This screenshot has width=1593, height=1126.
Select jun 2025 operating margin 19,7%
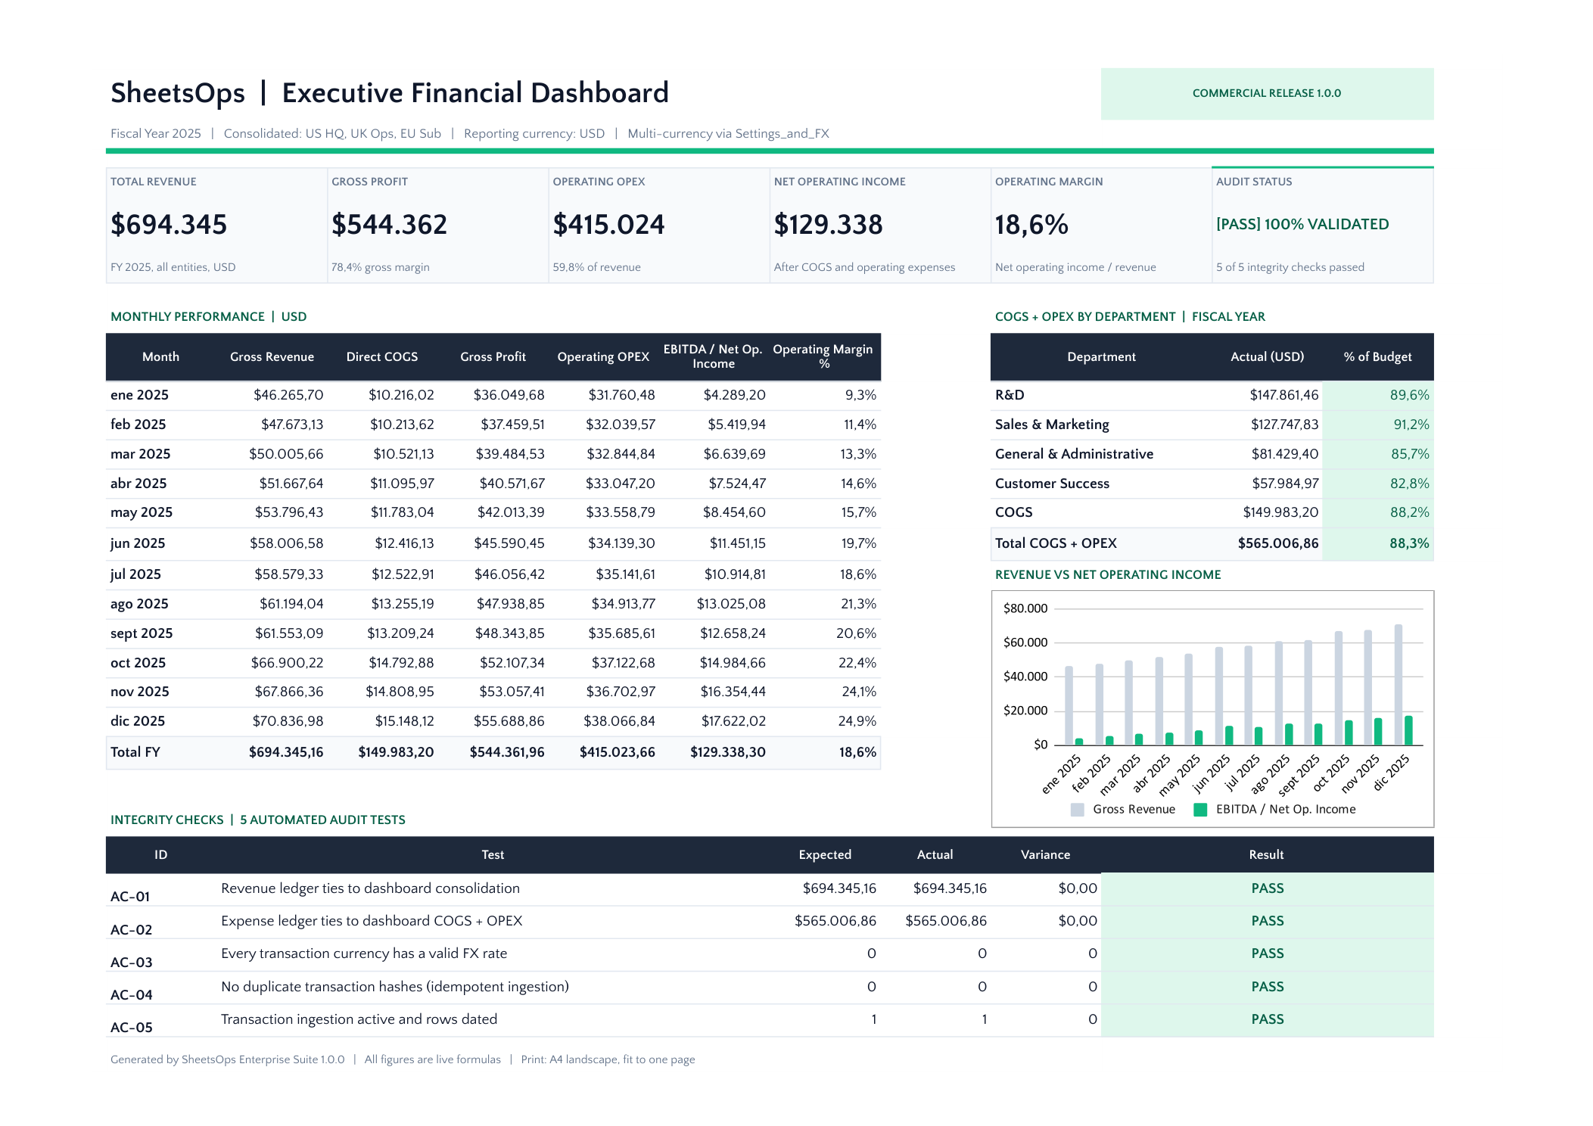click(x=858, y=543)
